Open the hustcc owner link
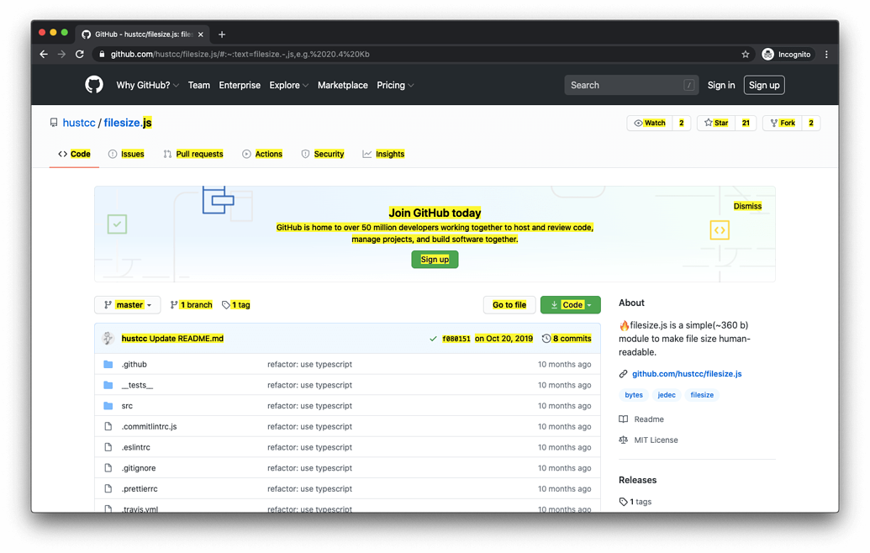Image resolution: width=870 pixels, height=553 pixels. click(x=79, y=123)
